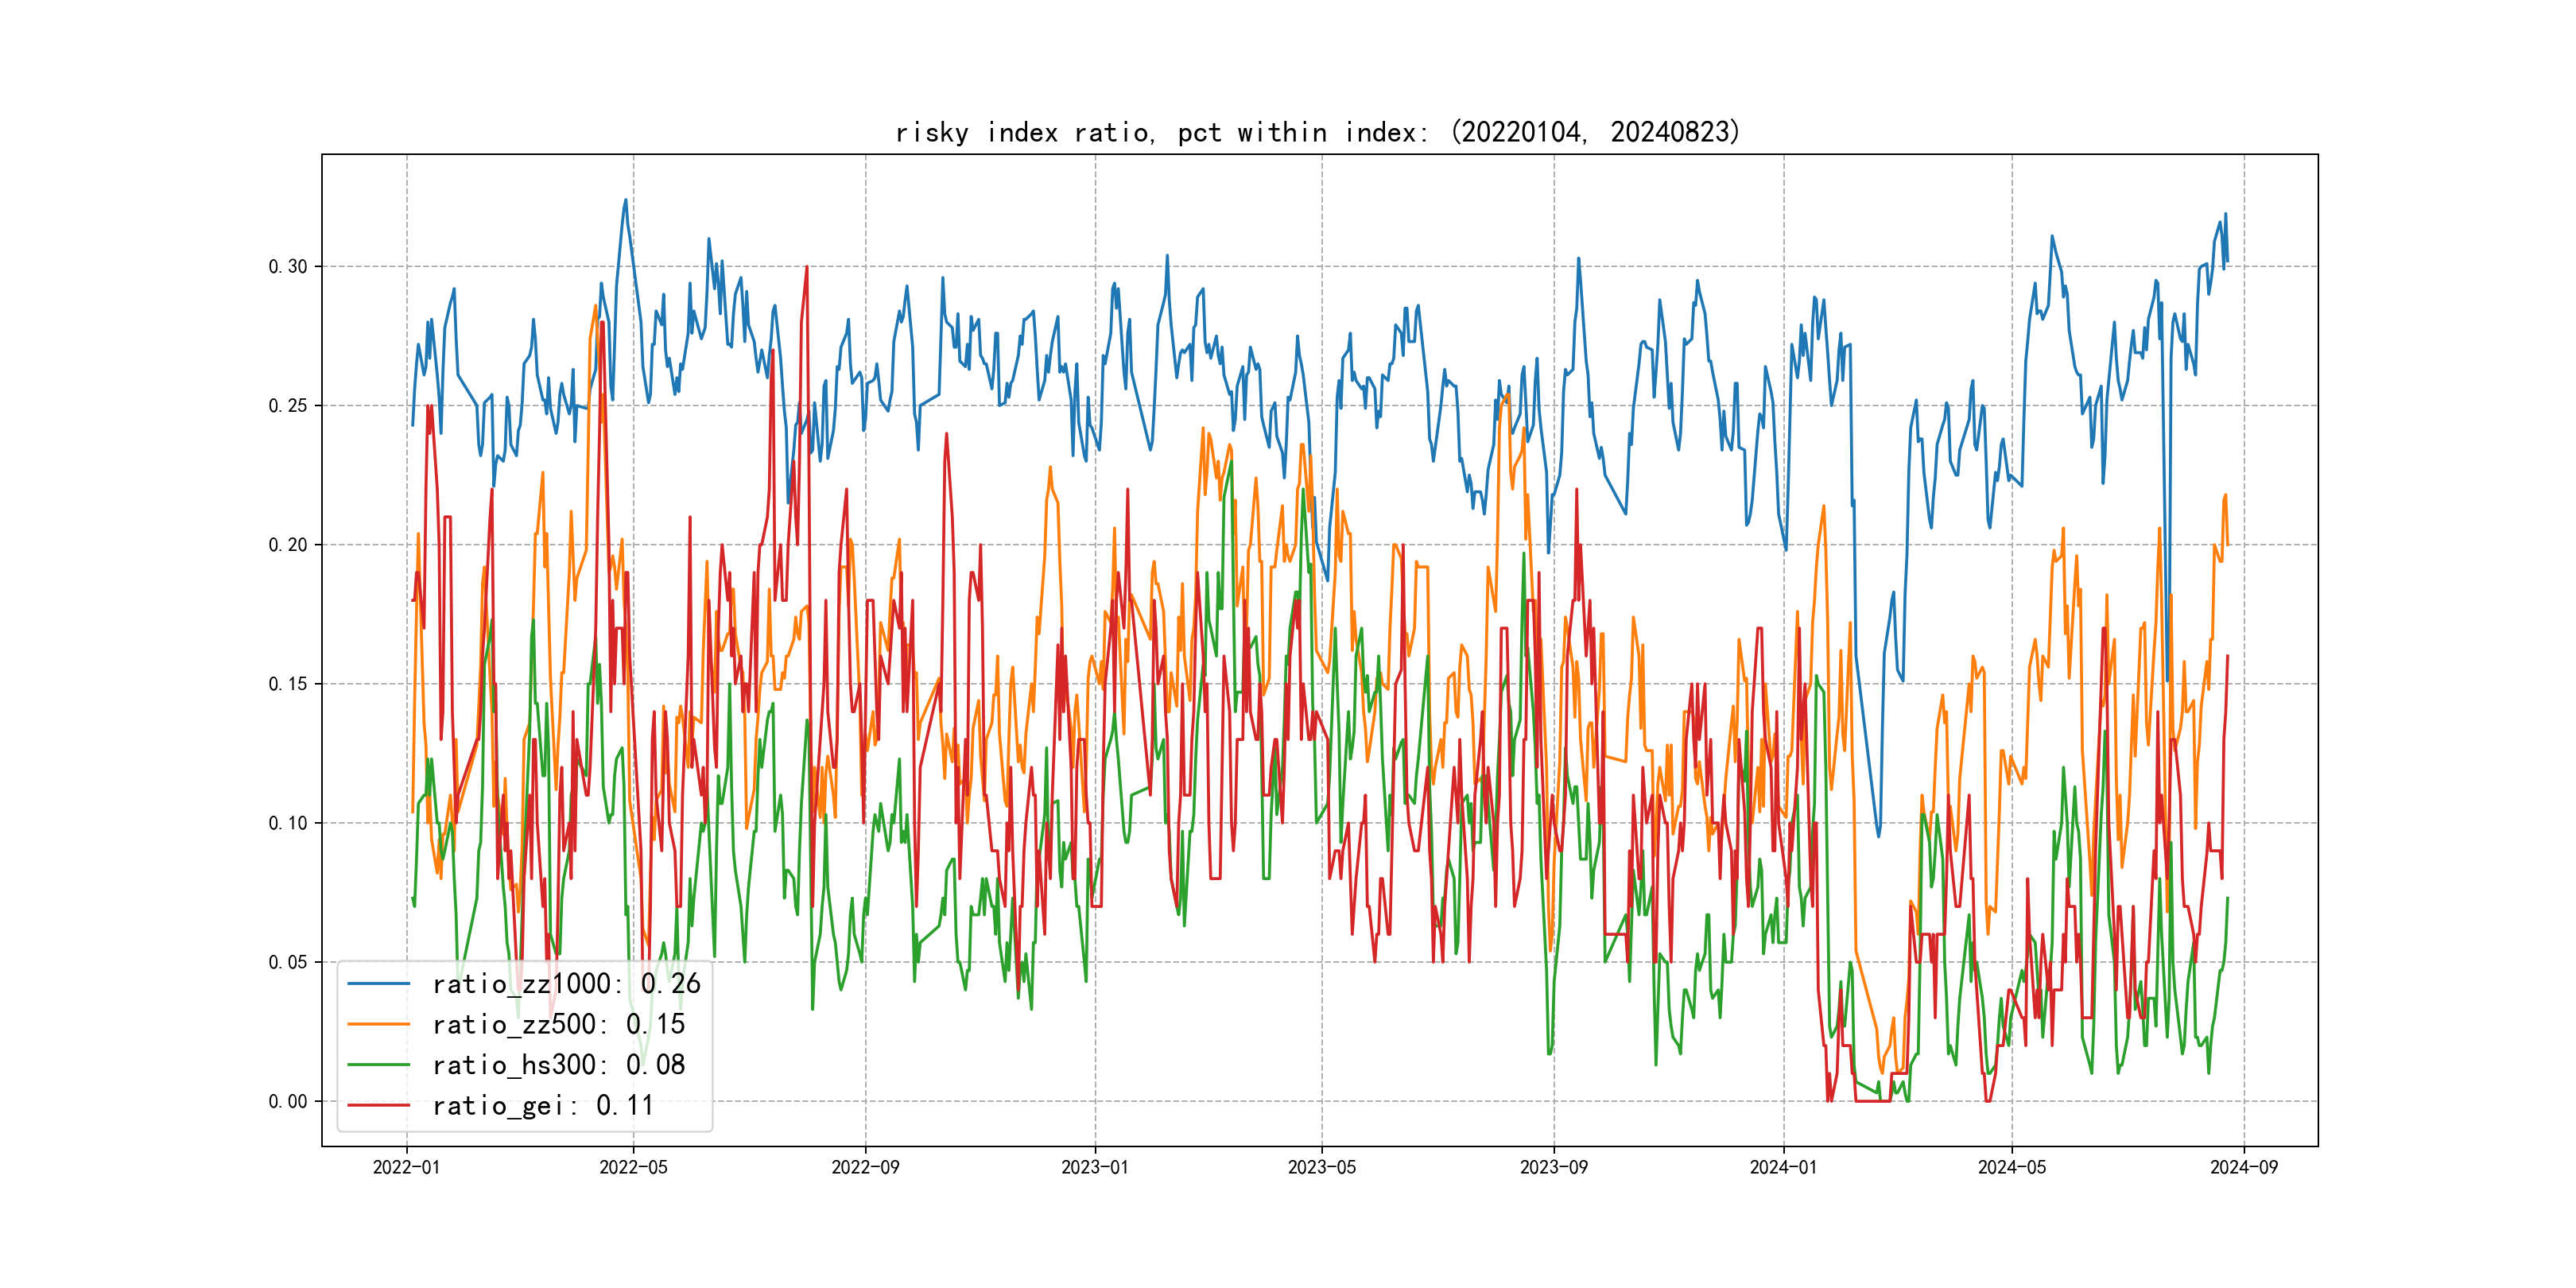Click the orange legend line swatch

pos(378,1025)
